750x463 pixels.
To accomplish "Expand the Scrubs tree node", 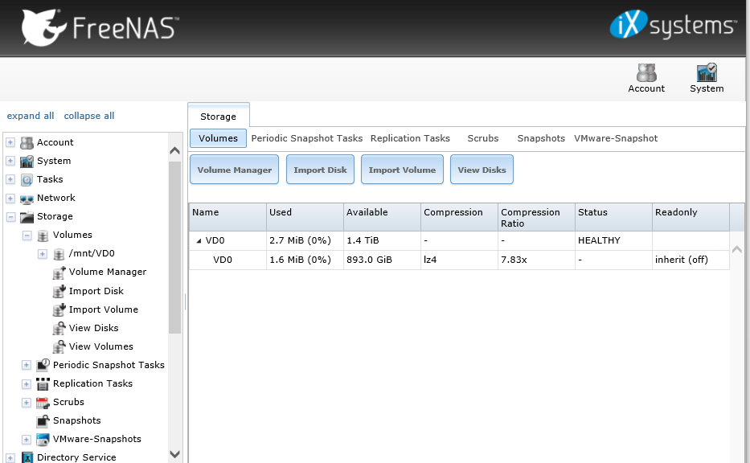I will [27, 402].
